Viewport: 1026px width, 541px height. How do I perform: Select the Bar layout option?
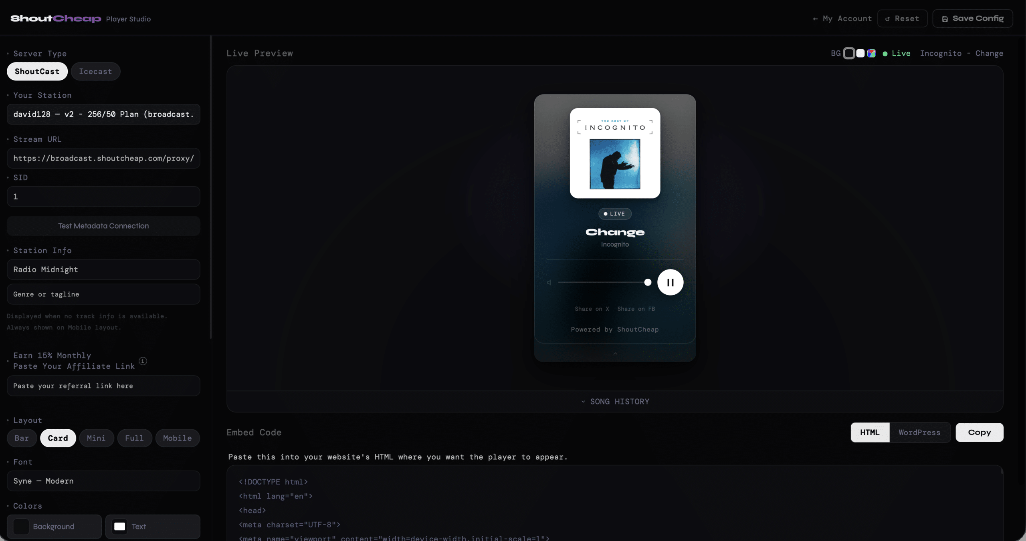click(22, 438)
